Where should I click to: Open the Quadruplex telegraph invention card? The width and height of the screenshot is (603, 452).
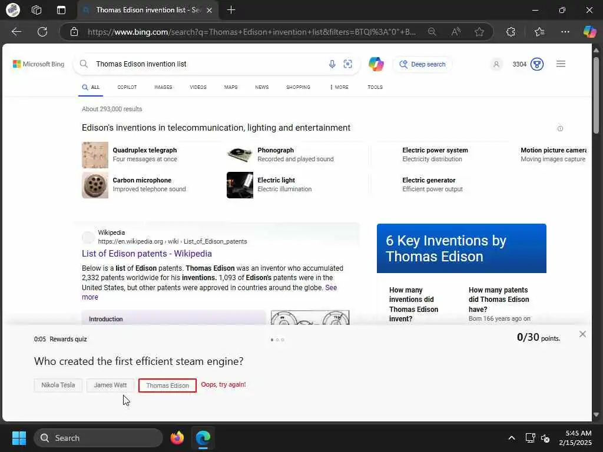point(145,155)
